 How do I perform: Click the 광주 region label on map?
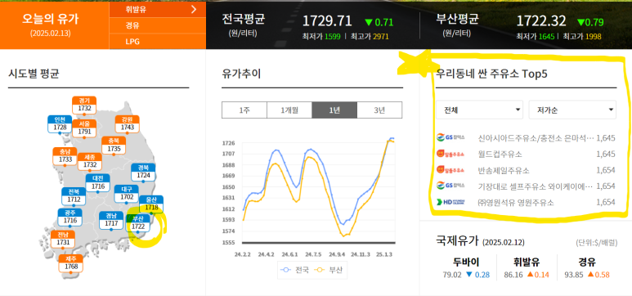tap(70, 218)
